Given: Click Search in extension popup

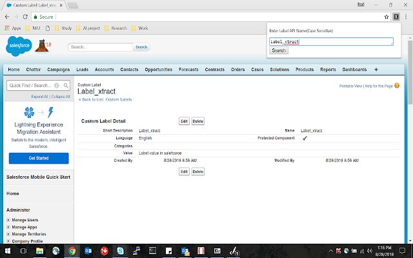Looking at the screenshot, I should point(279,50).
